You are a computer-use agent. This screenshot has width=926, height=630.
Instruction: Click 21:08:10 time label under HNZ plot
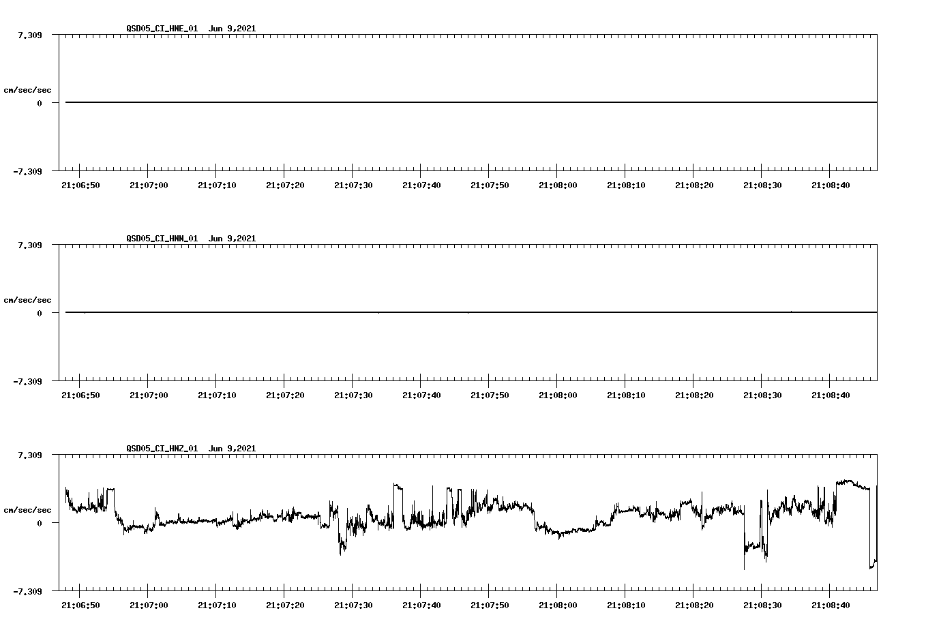point(626,605)
